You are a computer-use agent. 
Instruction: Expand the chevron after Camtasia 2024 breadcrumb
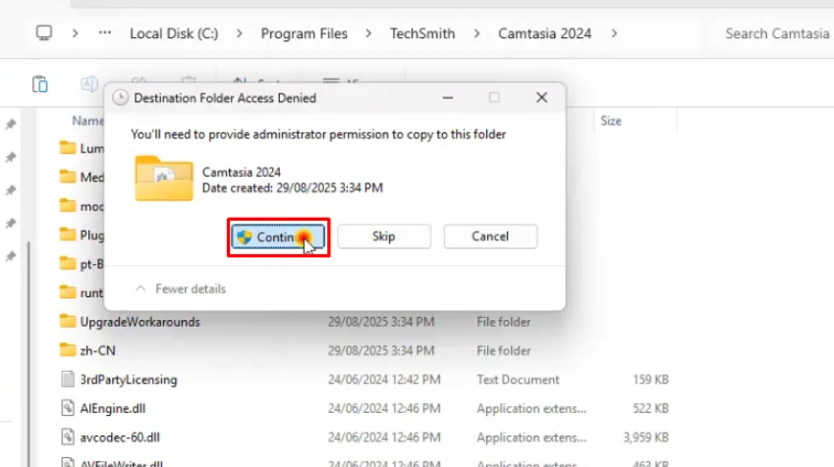[x=614, y=33]
